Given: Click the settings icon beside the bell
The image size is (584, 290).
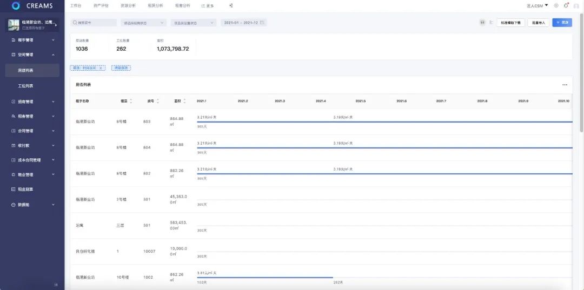Looking at the screenshot, I should click(x=556, y=5).
